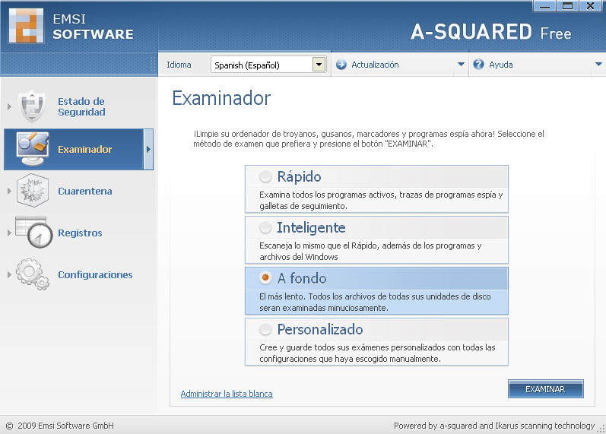Image resolution: width=606 pixels, height=434 pixels.
Task: Expand arrow beside Configuraciones
Action: coord(9,275)
